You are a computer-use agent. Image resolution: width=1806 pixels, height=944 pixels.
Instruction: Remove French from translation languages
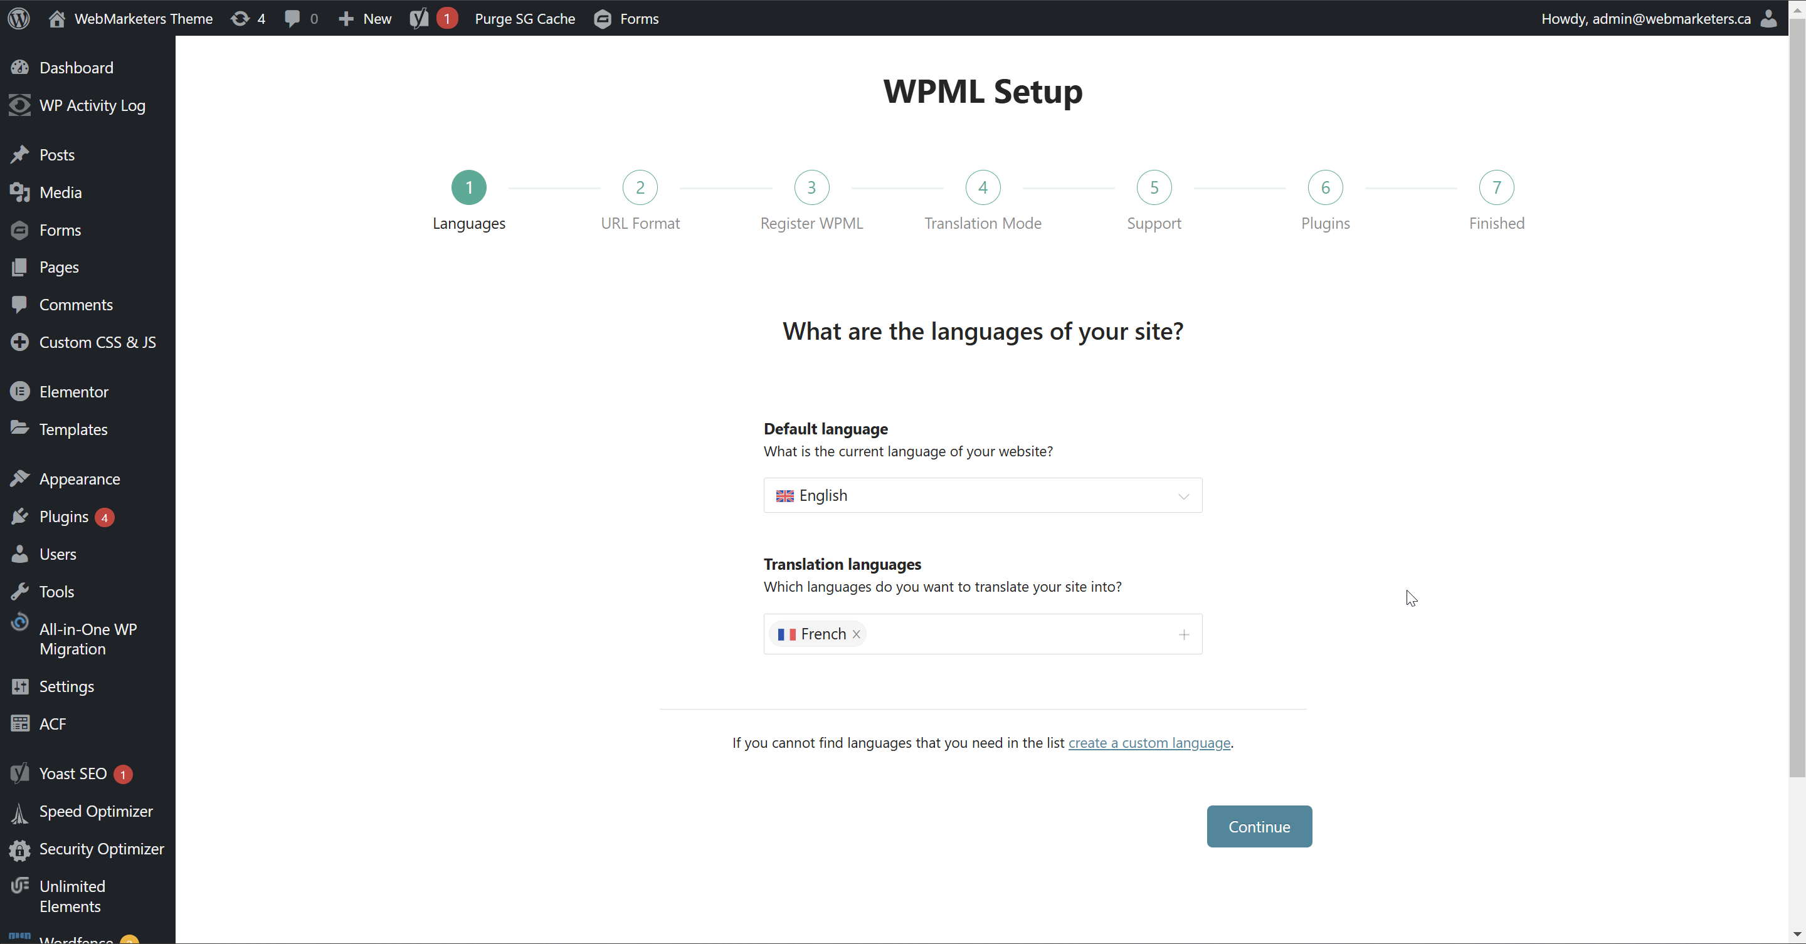point(856,634)
